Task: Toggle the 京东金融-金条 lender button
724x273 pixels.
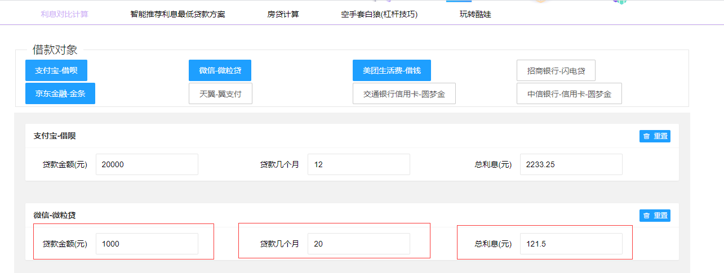Action: (60, 93)
